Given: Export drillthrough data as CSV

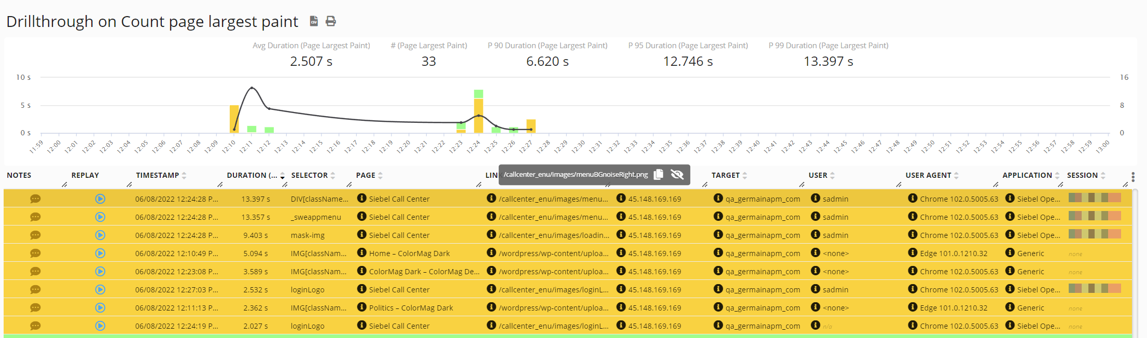Looking at the screenshot, I should coord(314,21).
